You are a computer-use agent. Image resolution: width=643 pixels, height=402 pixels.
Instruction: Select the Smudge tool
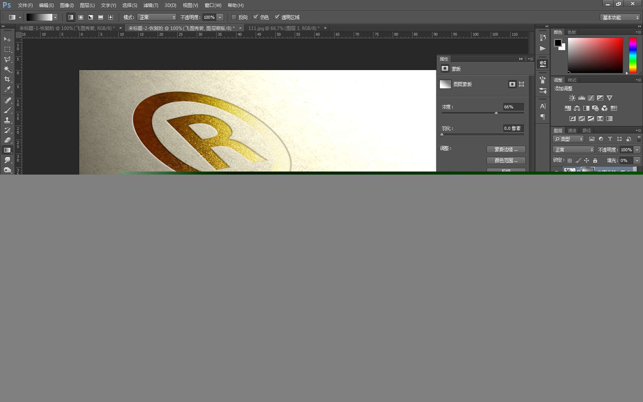[x=7, y=160]
